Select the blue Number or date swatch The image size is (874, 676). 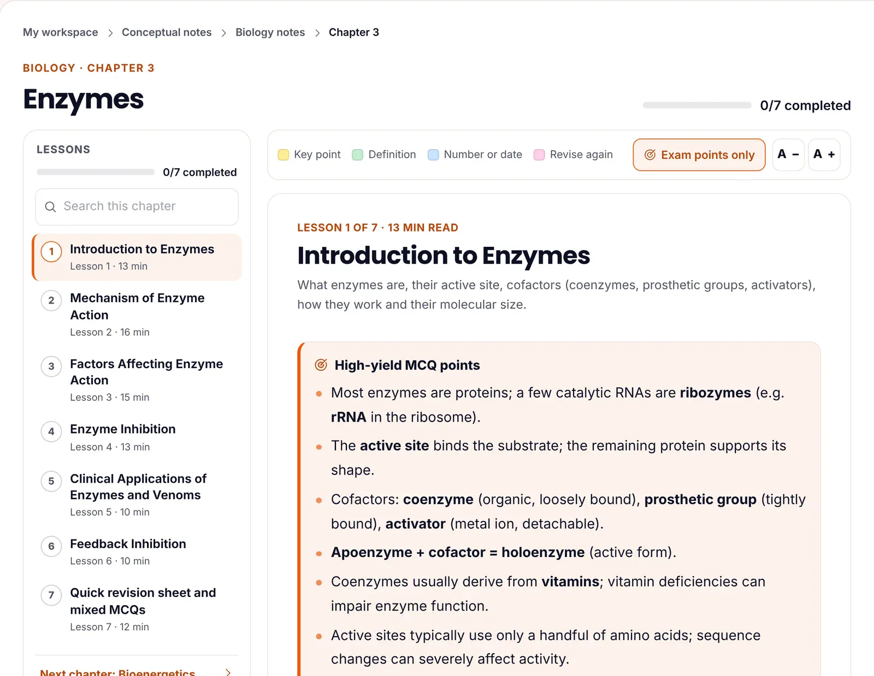pyautogui.click(x=433, y=155)
